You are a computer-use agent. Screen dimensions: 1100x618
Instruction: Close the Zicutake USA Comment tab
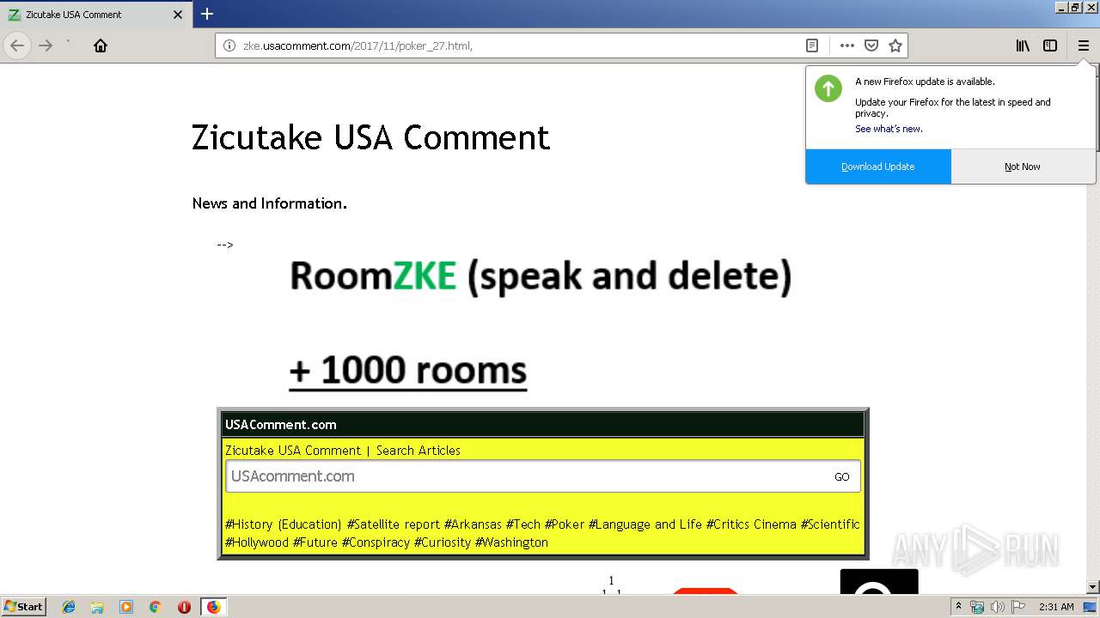[178, 15]
